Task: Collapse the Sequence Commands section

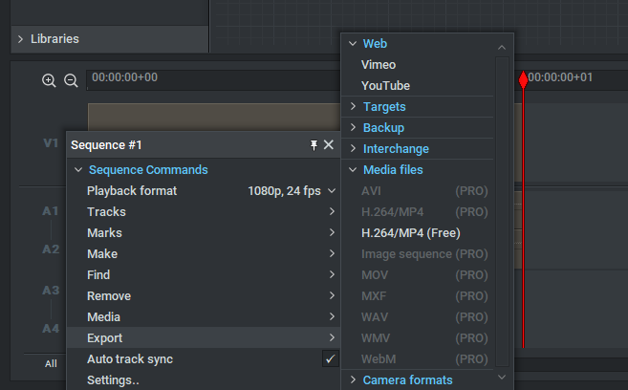Action: pos(78,170)
